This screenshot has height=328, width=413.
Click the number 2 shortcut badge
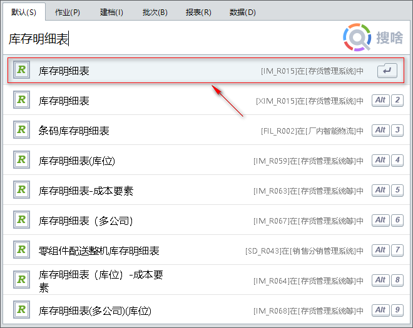coord(397,101)
